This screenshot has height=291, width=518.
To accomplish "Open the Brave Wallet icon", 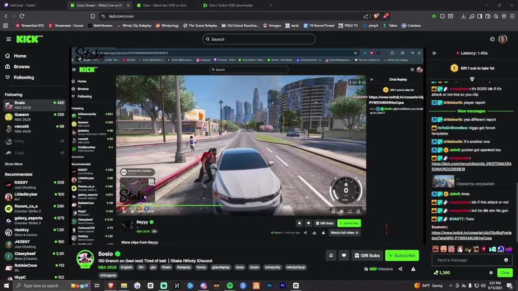I will (488, 16).
